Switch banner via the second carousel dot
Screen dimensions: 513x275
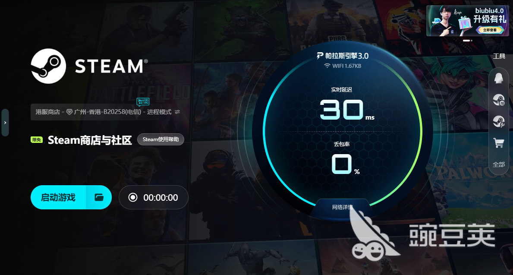click(x=472, y=40)
